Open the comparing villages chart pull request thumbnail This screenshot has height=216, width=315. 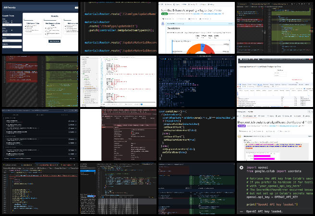(196, 28)
